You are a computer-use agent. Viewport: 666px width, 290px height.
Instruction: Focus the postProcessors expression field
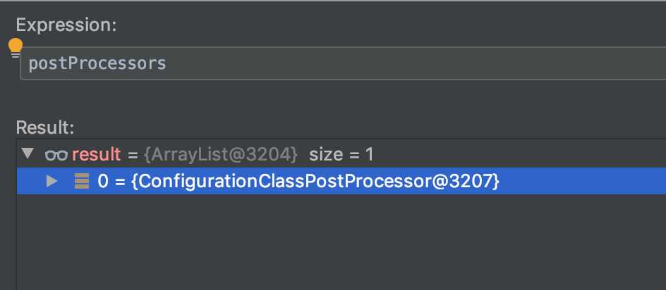click(343, 63)
